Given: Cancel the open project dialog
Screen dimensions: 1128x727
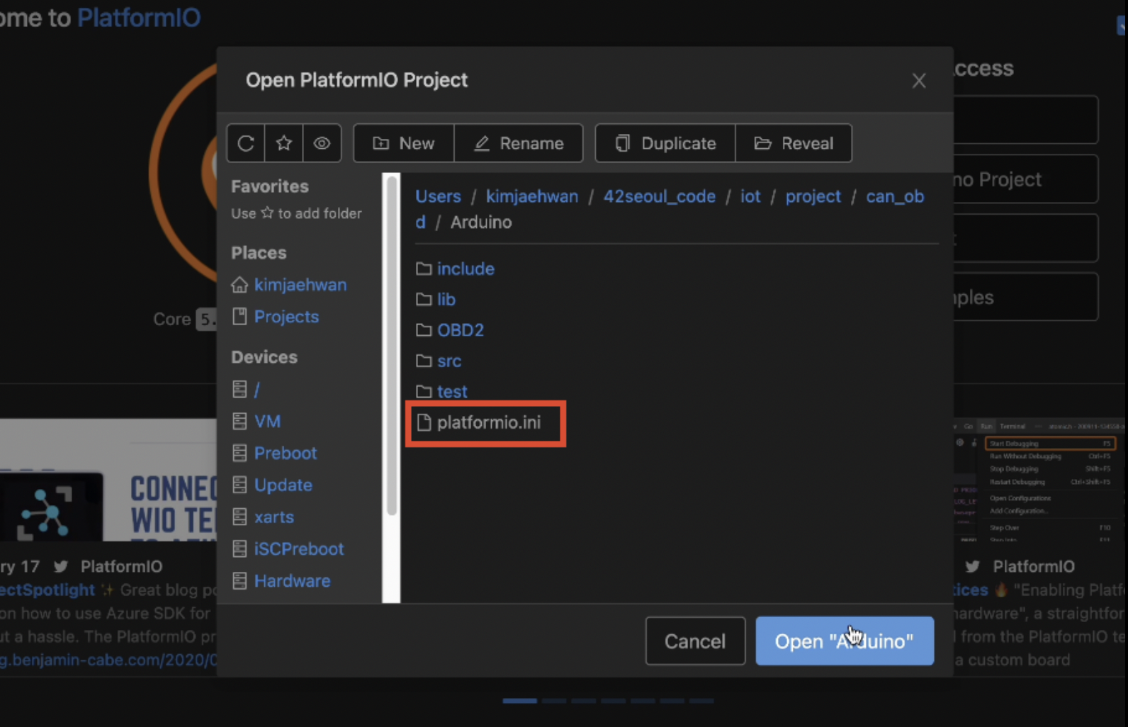Looking at the screenshot, I should click(695, 641).
